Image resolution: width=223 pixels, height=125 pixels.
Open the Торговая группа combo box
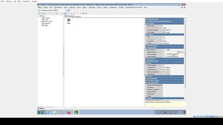coord(60,10)
